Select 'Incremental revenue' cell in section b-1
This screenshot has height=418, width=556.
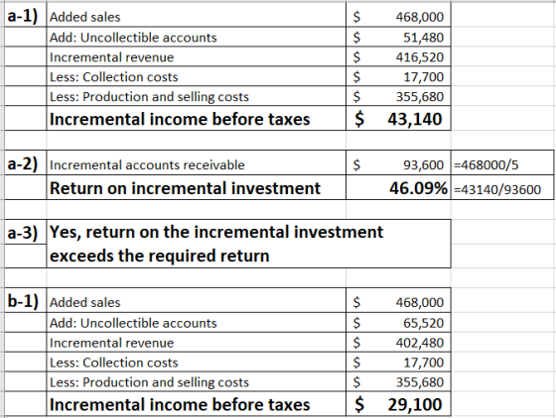(197, 343)
